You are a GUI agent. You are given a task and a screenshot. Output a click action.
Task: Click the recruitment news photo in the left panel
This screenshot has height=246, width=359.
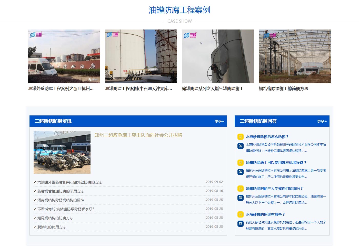point(62,152)
